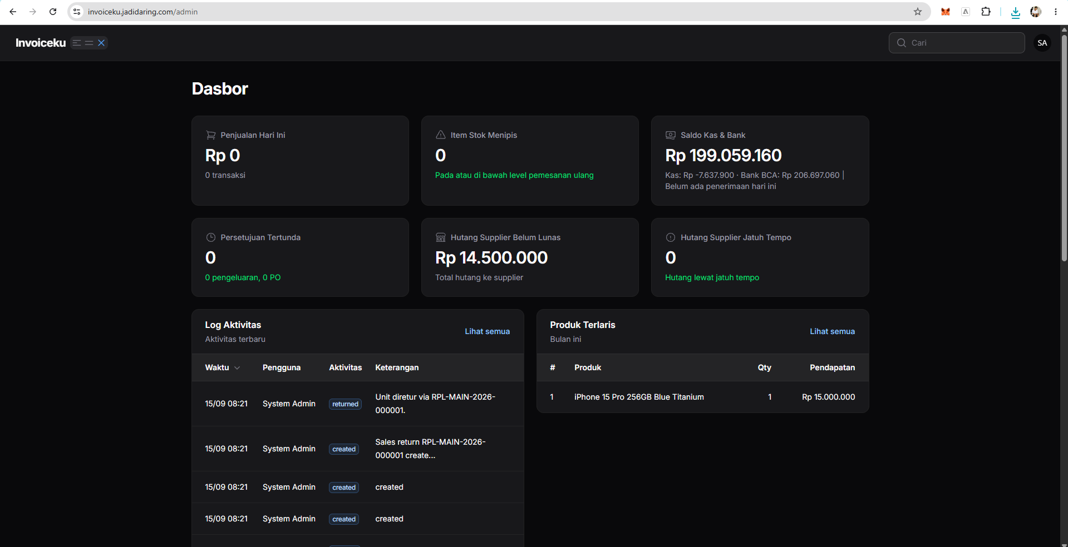
Task: Select the blue X navigation layout option
Action: (x=101, y=43)
